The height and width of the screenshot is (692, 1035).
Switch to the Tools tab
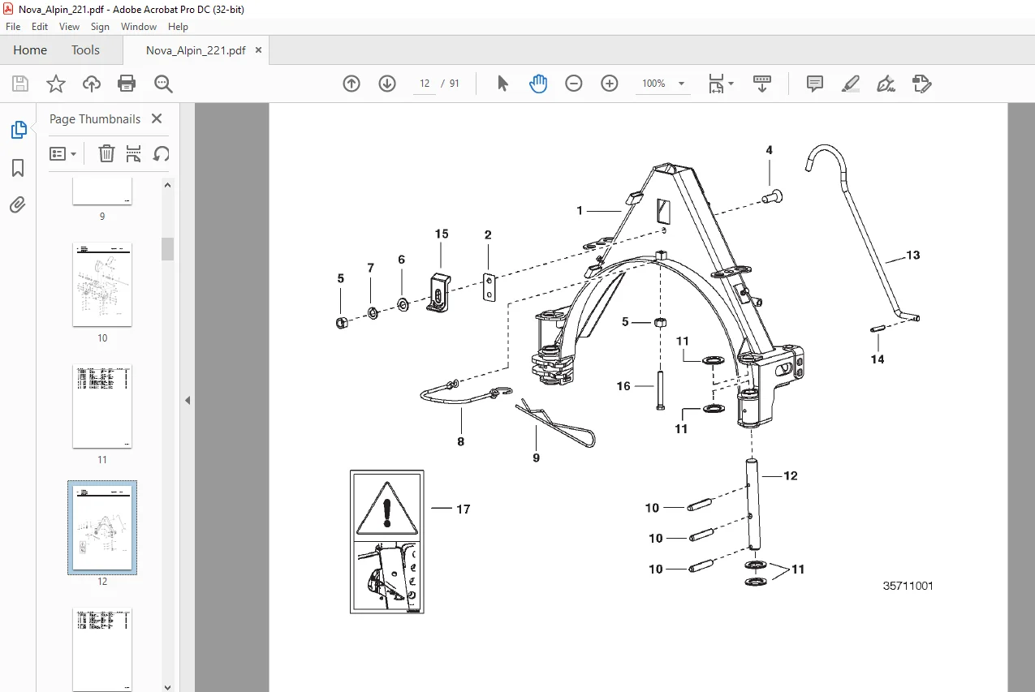coord(85,50)
